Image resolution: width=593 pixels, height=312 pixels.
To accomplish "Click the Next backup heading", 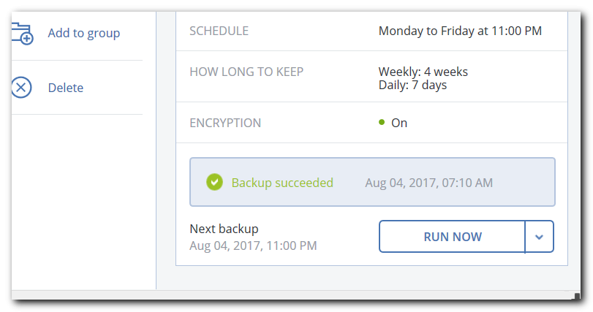I will click(224, 229).
